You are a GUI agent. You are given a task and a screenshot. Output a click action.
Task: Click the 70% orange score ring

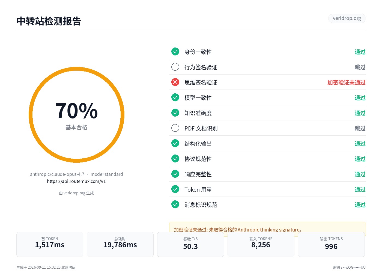76,115
